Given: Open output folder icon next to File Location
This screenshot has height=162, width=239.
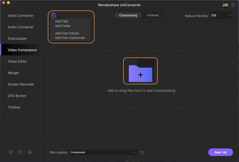Looking at the screenshot, I should click(142, 152).
